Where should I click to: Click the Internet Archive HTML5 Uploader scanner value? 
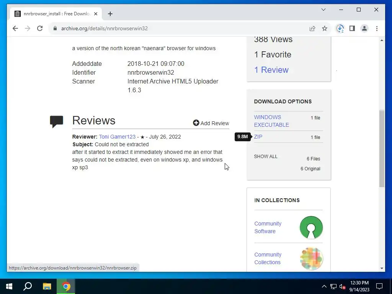(173, 86)
